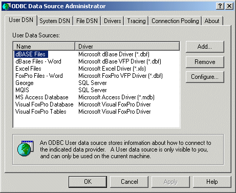This screenshot has width=236, height=193.
Task: Click the Microsoft dBase Driver (*.dbf) cell
Action: coord(114,54)
